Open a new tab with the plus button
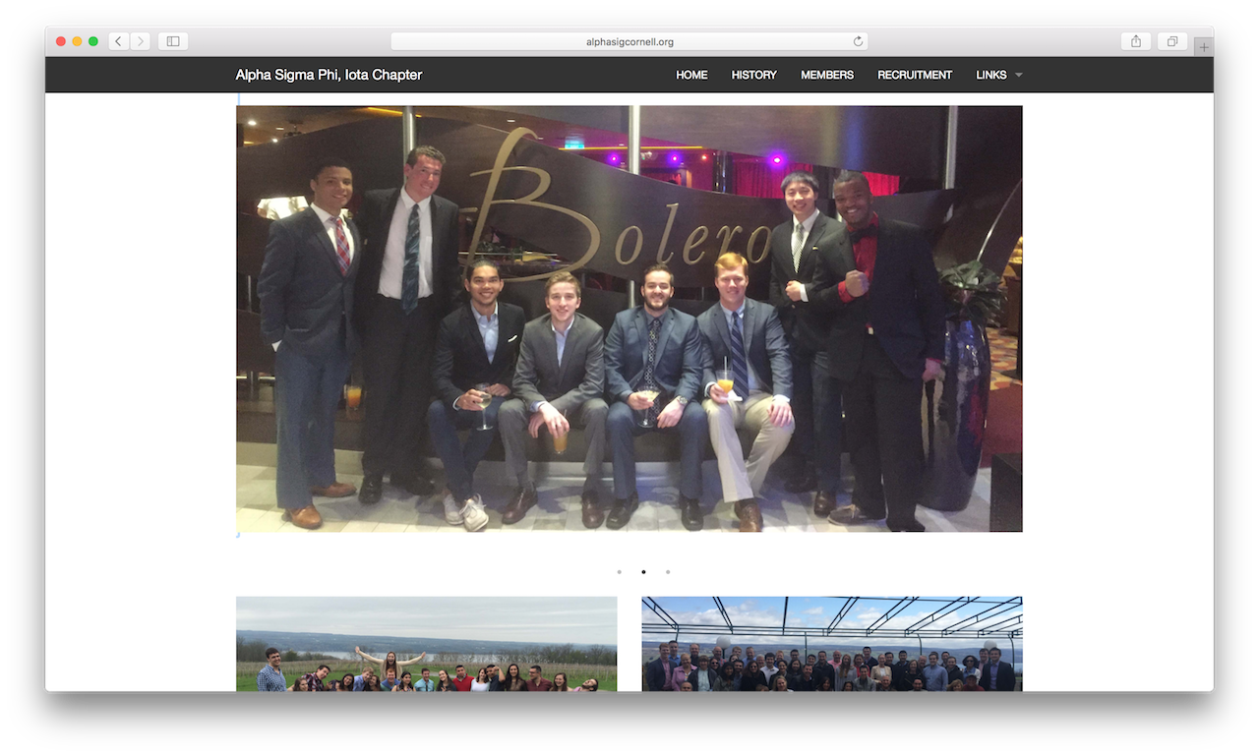 [1204, 47]
